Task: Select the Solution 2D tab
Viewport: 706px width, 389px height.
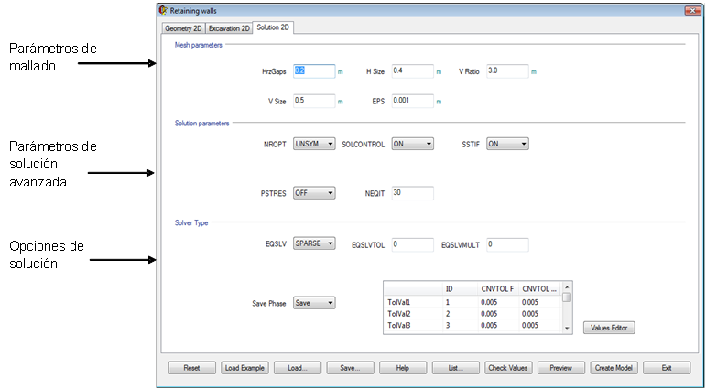Action: pos(273,27)
